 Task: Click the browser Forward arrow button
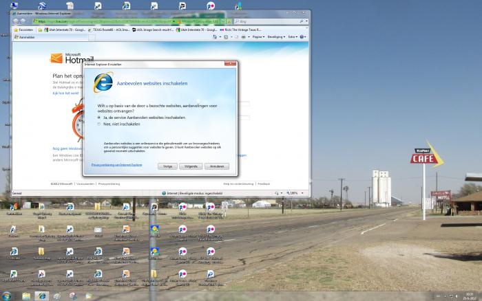point(23,21)
